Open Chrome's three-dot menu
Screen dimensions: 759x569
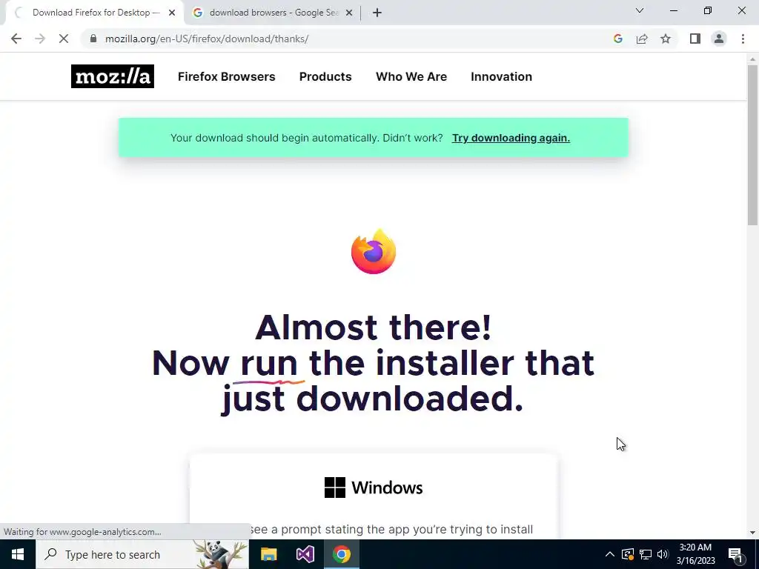pyautogui.click(x=743, y=39)
